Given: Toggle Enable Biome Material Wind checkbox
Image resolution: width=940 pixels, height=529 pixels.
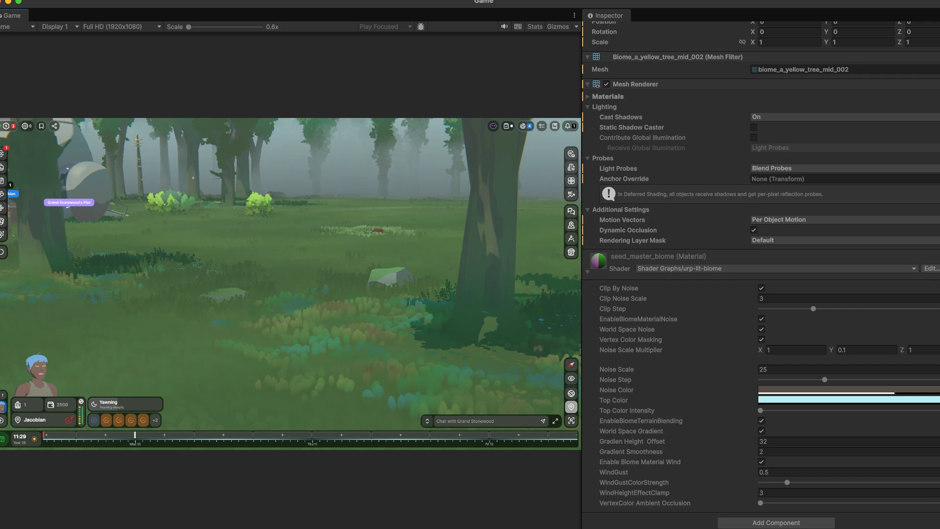Looking at the screenshot, I should pyautogui.click(x=761, y=462).
